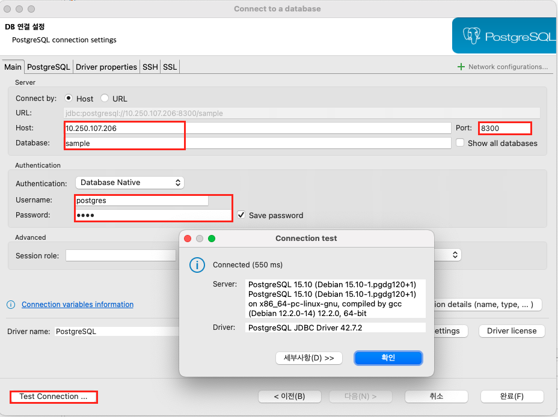The image size is (558, 417).
Task: Click the Connected (550 ms) message
Action: click(248, 265)
